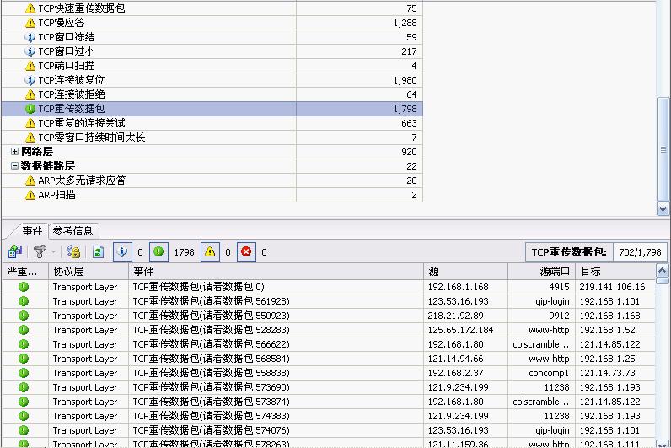Click green severity icon in 数据包 574076 row
671x448 pixels.
[x=24, y=430]
